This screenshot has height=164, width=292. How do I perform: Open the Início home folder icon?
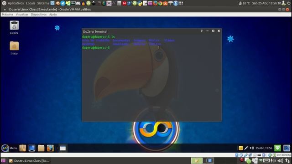(14, 48)
